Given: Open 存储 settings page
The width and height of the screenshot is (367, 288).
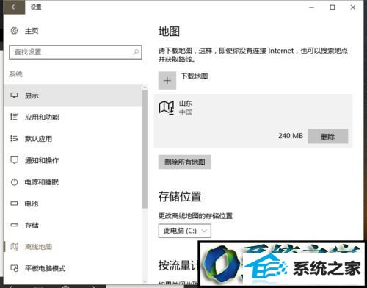Looking at the screenshot, I should 73,225.
